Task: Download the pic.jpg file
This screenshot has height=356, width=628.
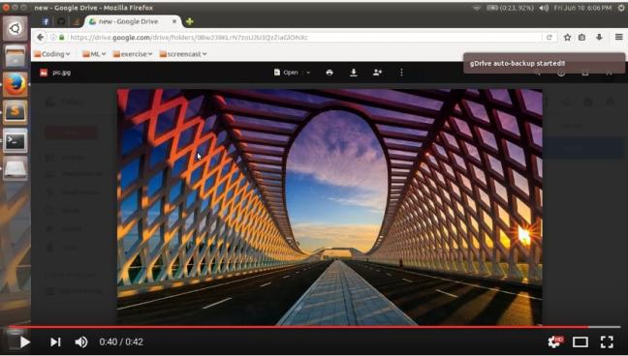Action: coord(353,73)
